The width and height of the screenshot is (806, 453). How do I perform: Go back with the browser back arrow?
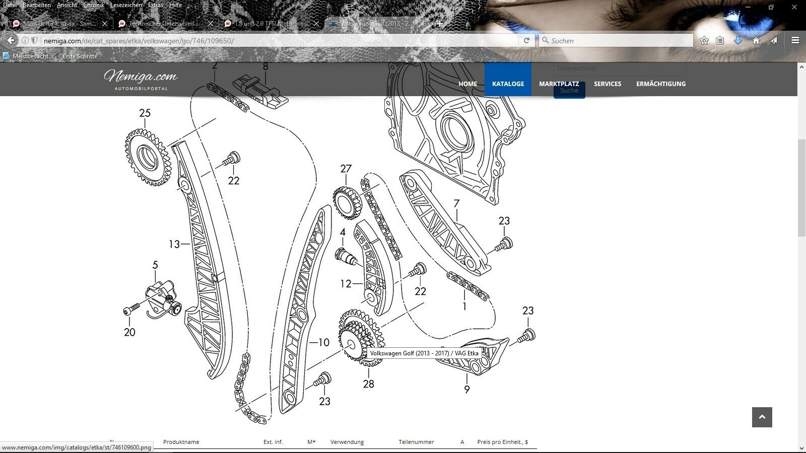(x=11, y=40)
